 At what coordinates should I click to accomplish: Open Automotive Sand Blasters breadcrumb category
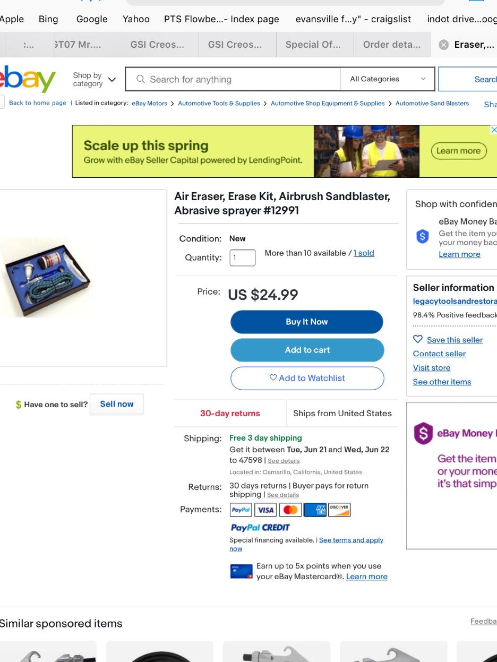pyautogui.click(x=432, y=103)
